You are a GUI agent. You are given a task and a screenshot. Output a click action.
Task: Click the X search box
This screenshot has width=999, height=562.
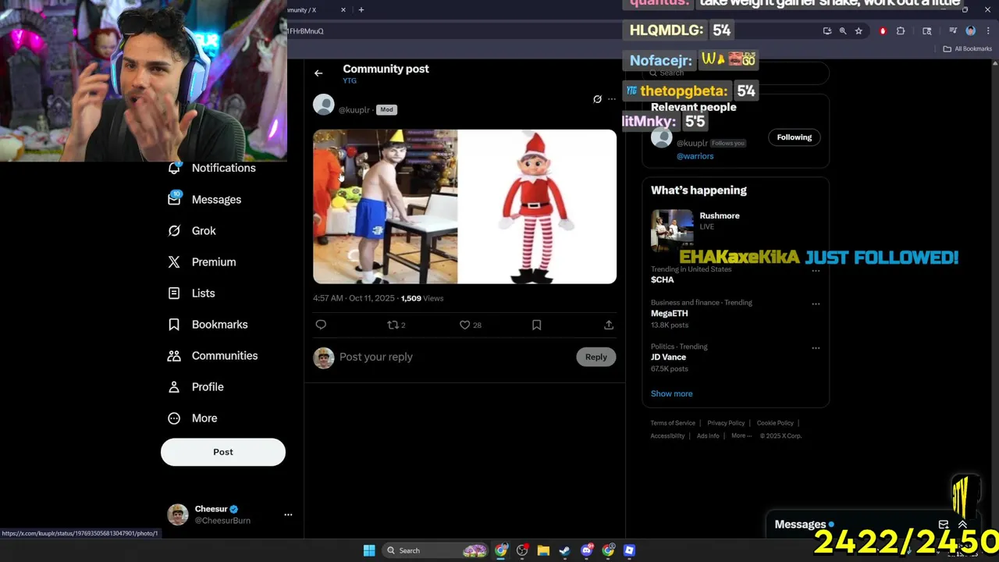point(735,73)
